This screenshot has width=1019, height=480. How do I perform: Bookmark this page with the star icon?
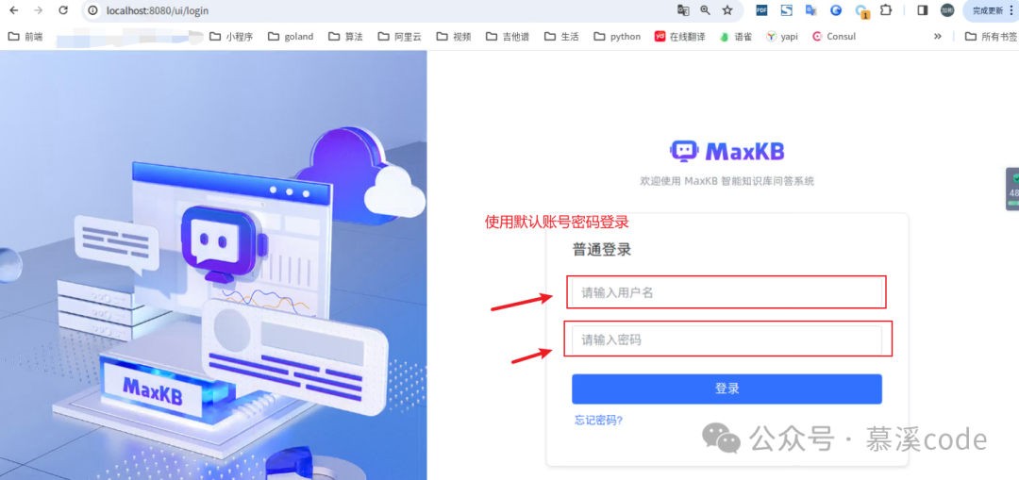coord(727,10)
